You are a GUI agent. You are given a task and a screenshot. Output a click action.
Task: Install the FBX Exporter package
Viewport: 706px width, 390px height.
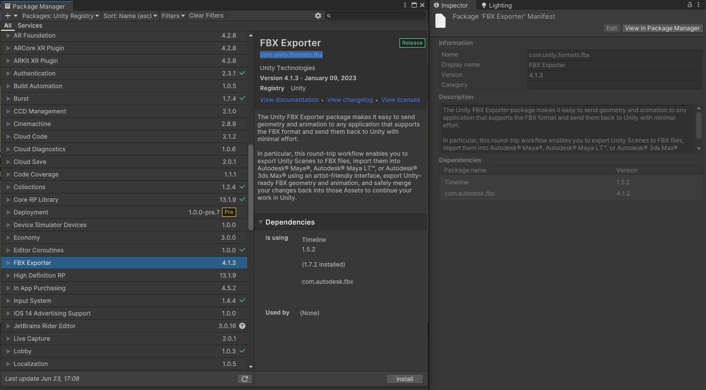pyautogui.click(x=405, y=379)
